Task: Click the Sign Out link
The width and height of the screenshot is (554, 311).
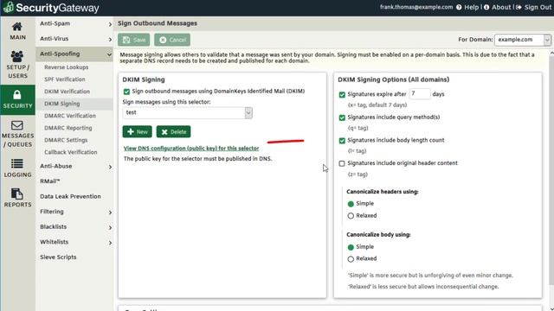Action: tap(538, 7)
